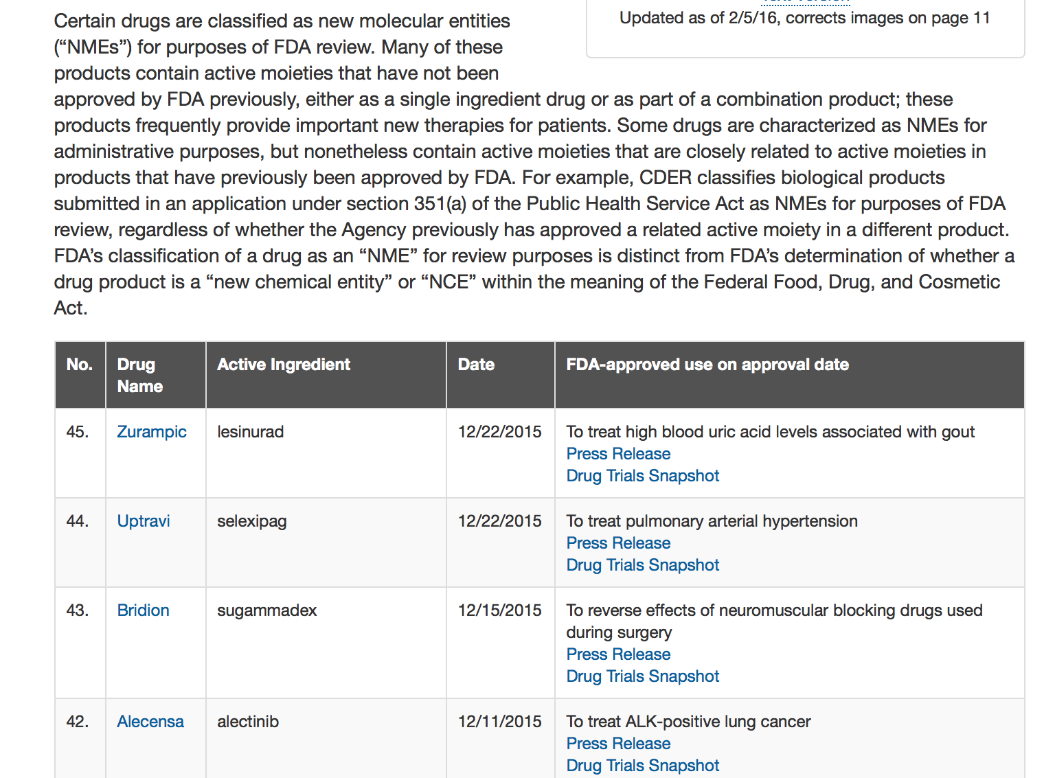The image size is (1044, 778).
Task: Click the lesinurad active ingredient cell
Action: point(250,432)
